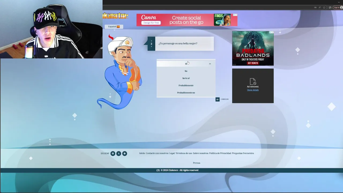This screenshot has height=193, width=343.
Task: Click the browser 'Sign in' button
Action: point(338,8)
